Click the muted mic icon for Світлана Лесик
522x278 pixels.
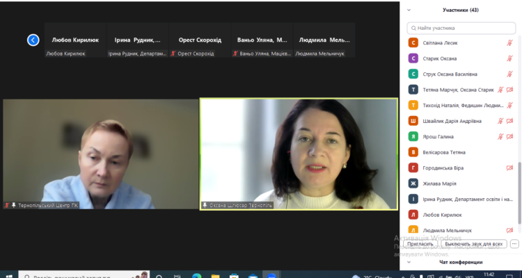click(x=509, y=43)
